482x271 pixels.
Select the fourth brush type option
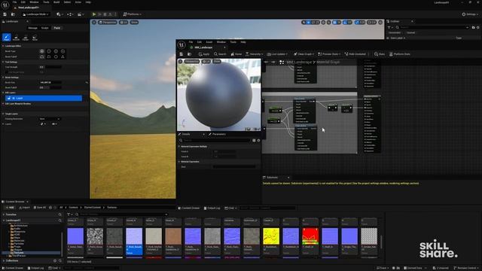tap(63, 51)
